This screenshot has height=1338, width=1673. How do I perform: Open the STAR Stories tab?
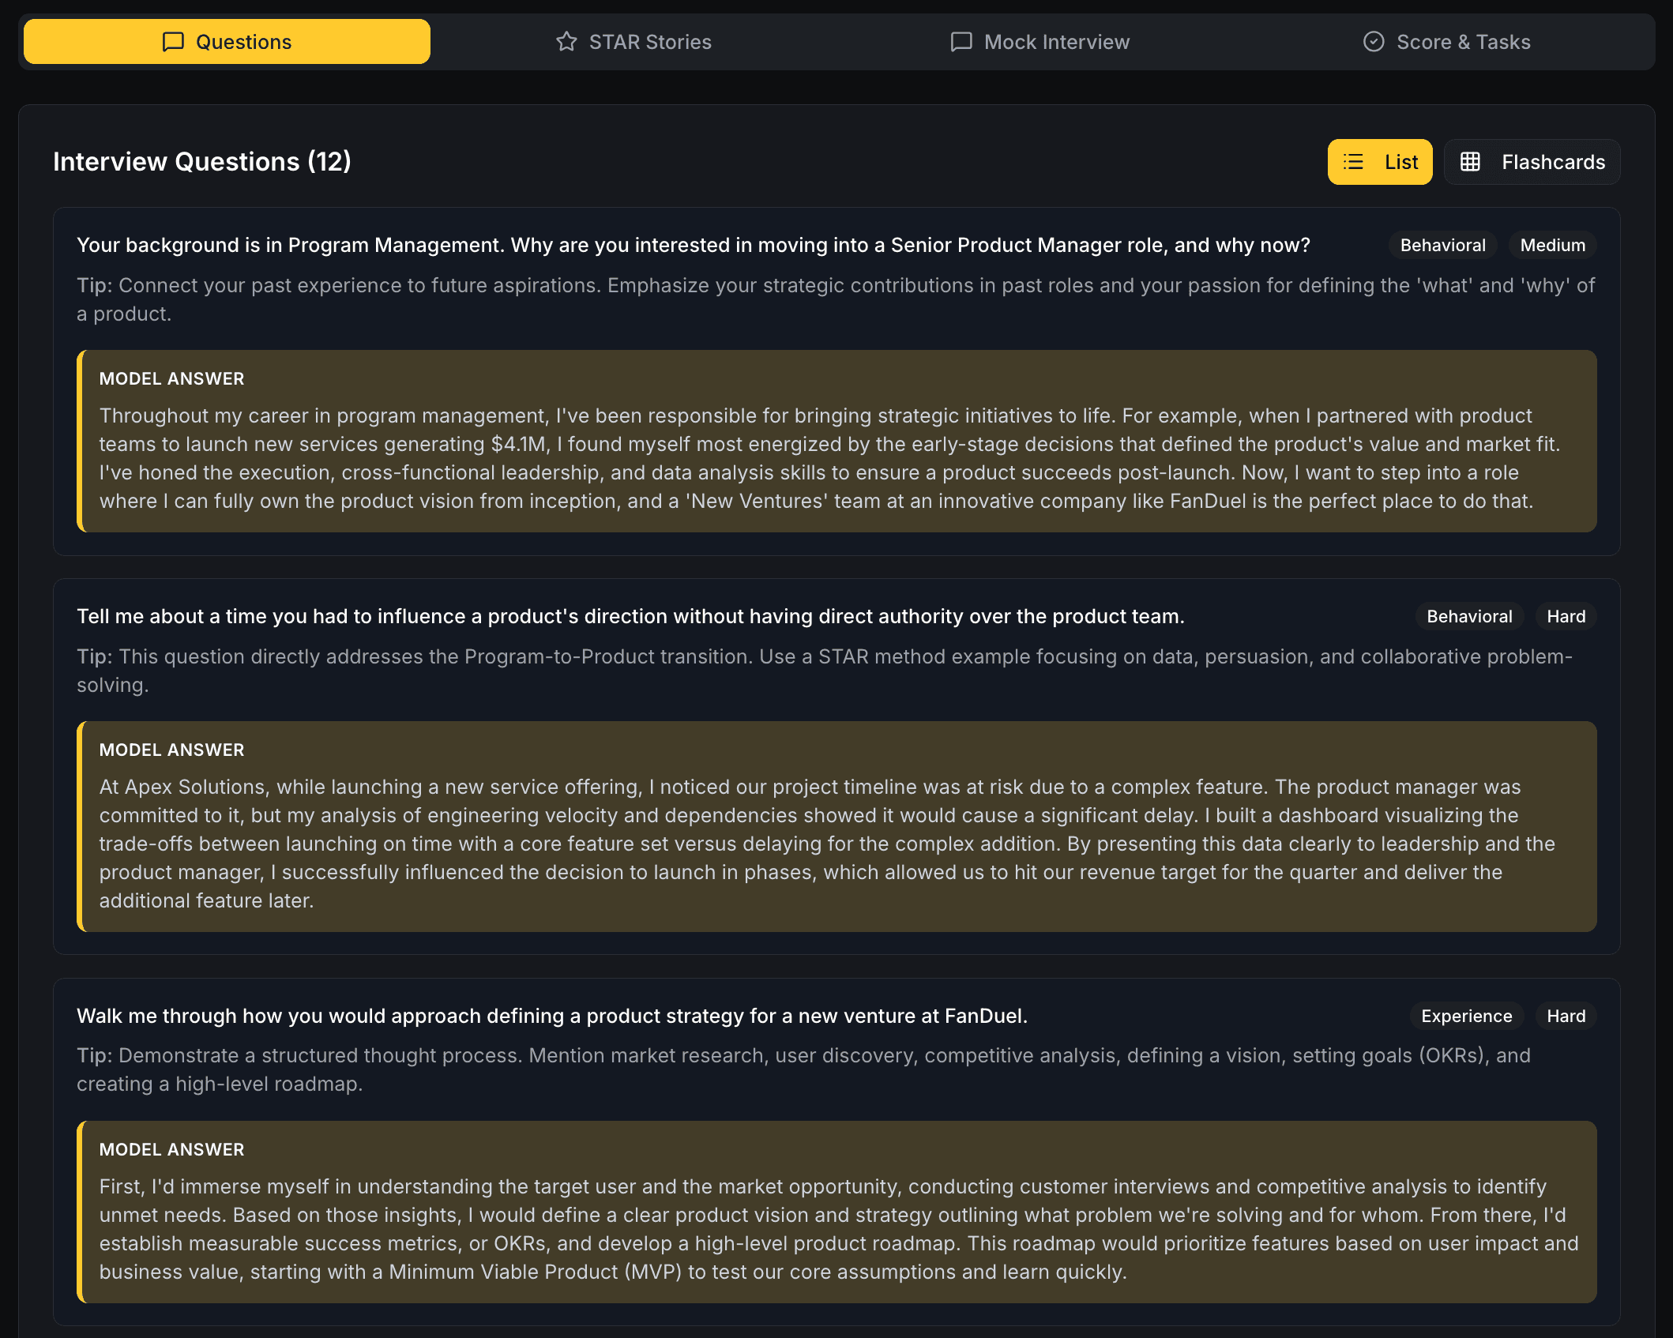click(x=633, y=41)
